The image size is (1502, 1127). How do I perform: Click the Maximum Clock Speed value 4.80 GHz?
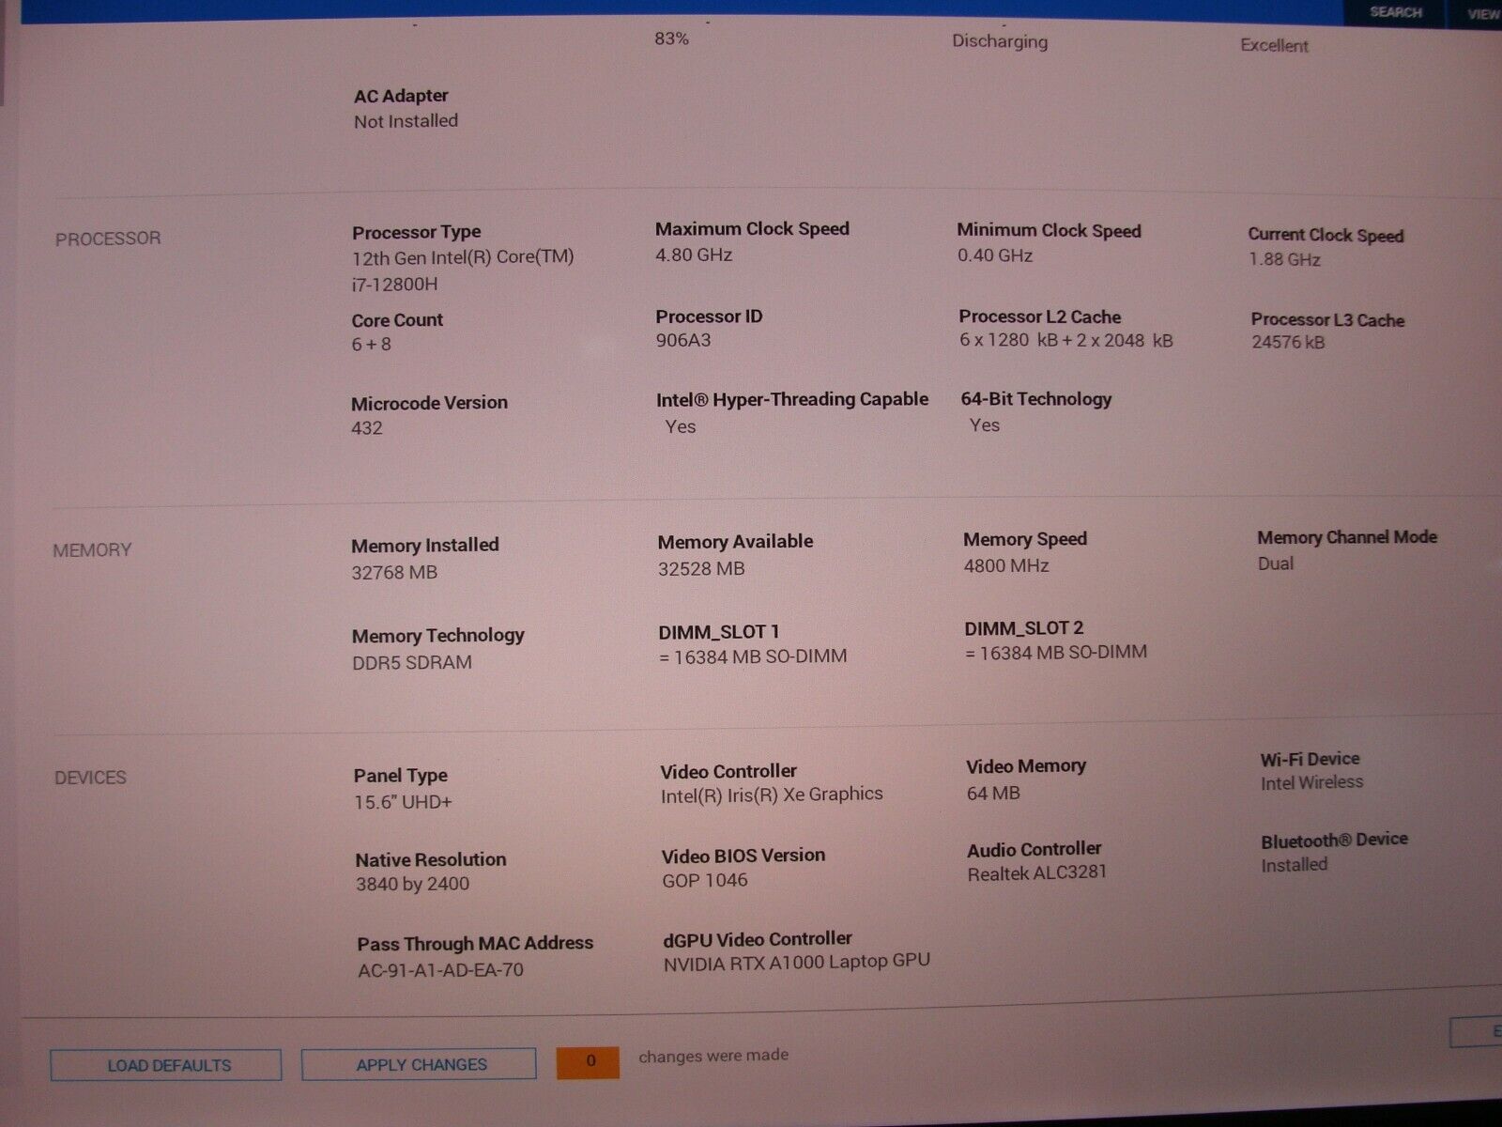694,255
